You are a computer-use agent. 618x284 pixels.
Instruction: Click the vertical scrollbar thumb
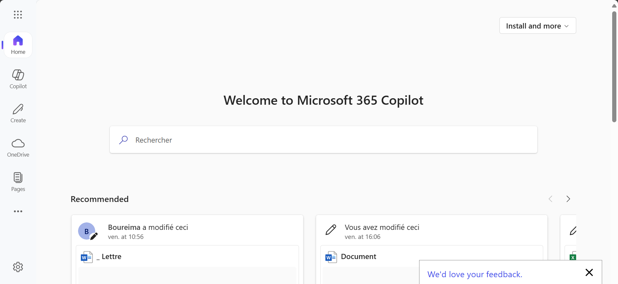[614, 66]
